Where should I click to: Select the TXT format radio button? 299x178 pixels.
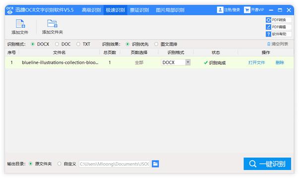[x=78, y=44]
